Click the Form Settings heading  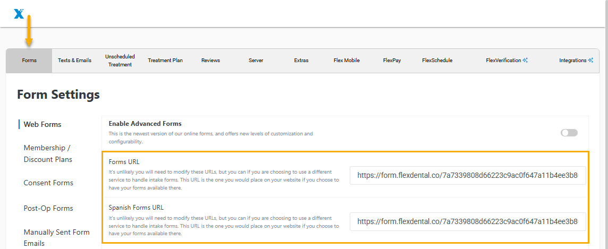coord(58,95)
